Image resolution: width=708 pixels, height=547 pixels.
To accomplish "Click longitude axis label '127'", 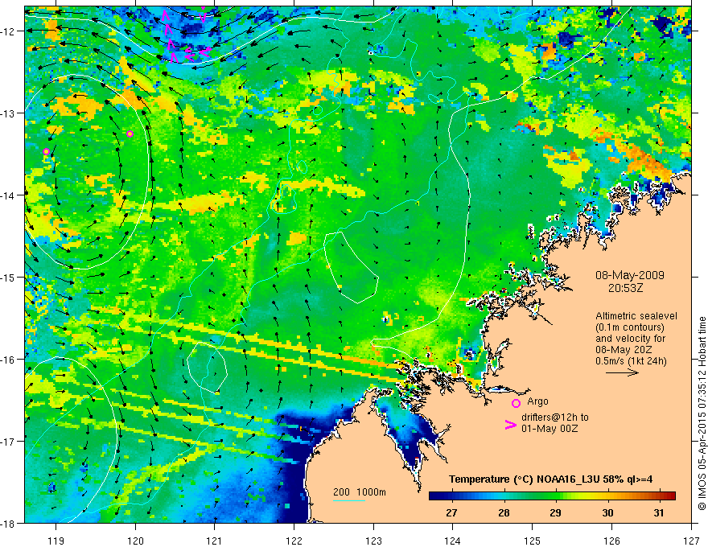I will pos(691,541).
